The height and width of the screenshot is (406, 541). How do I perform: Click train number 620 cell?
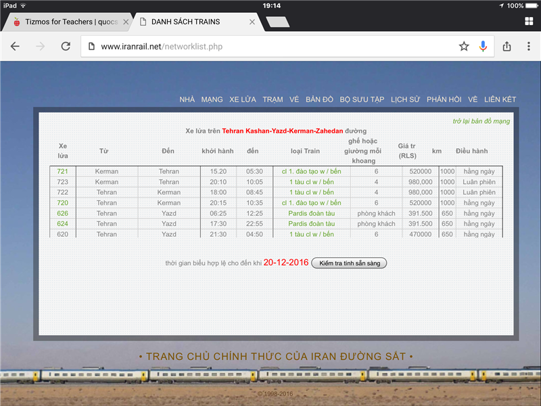click(x=62, y=234)
